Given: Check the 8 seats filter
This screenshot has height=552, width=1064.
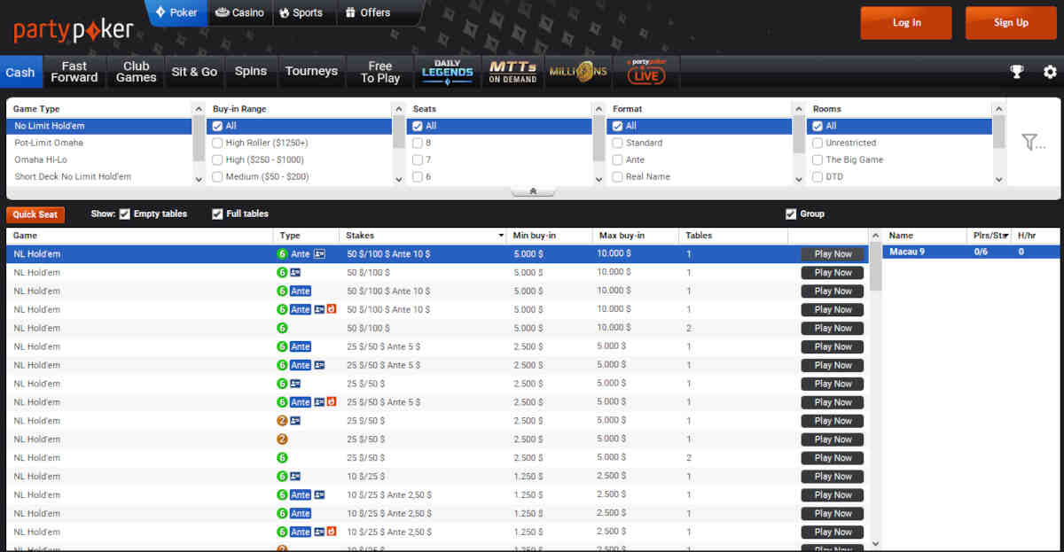Looking at the screenshot, I should [x=418, y=143].
